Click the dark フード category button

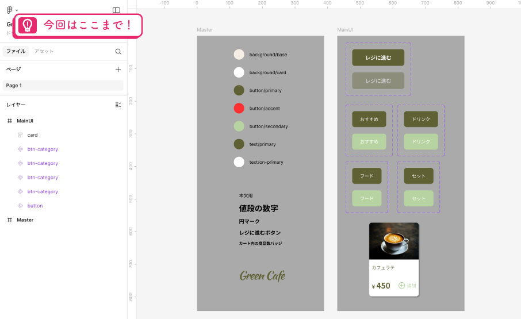(367, 176)
